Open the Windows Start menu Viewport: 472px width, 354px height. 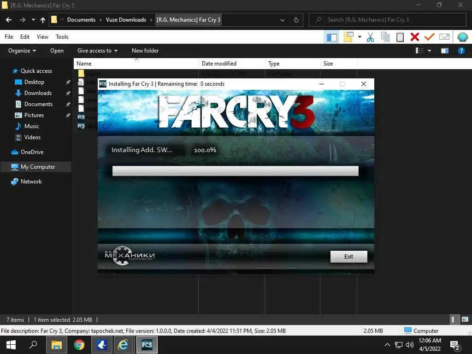[11, 345]
